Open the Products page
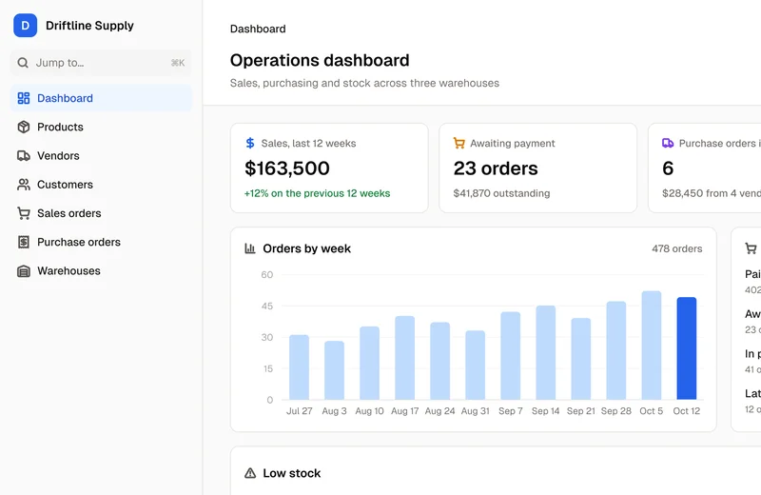 pos(101,127)
